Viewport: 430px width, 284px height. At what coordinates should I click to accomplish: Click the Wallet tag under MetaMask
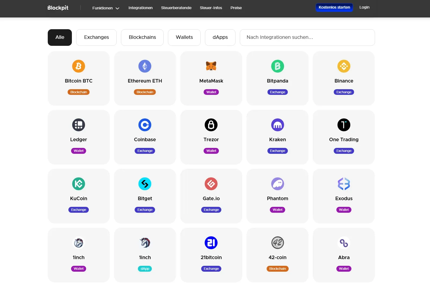211,92
